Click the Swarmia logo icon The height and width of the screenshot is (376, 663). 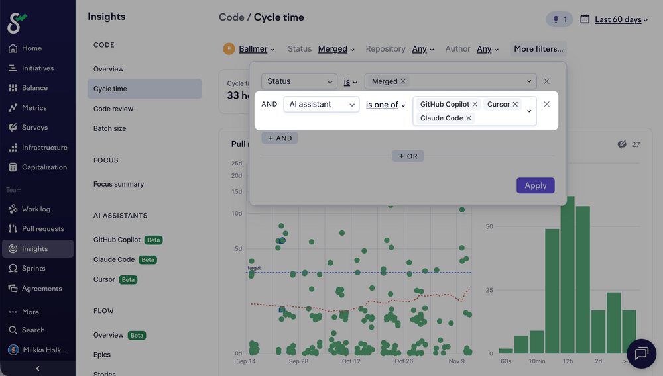point(17,23)
